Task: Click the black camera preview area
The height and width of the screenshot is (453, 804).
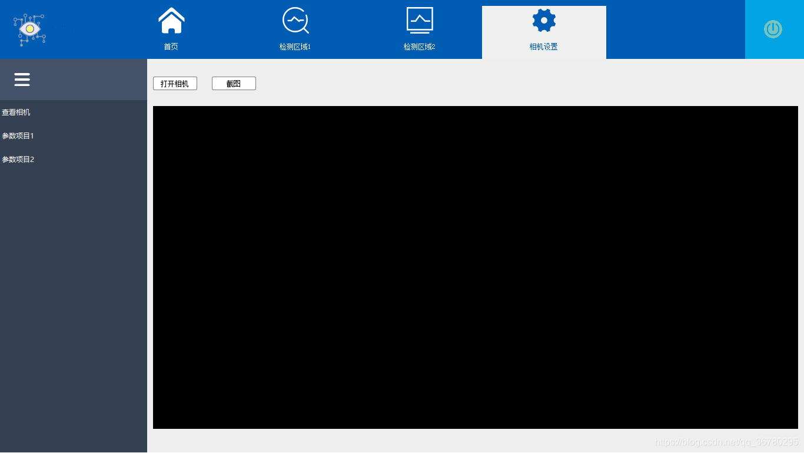Action: (476, 267)
